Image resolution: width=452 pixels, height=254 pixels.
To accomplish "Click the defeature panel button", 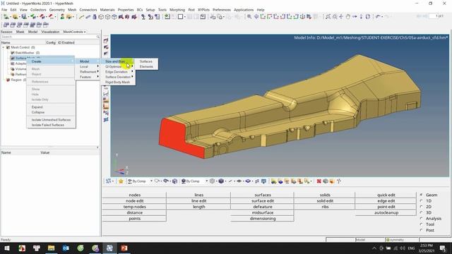I will (263, 207).
